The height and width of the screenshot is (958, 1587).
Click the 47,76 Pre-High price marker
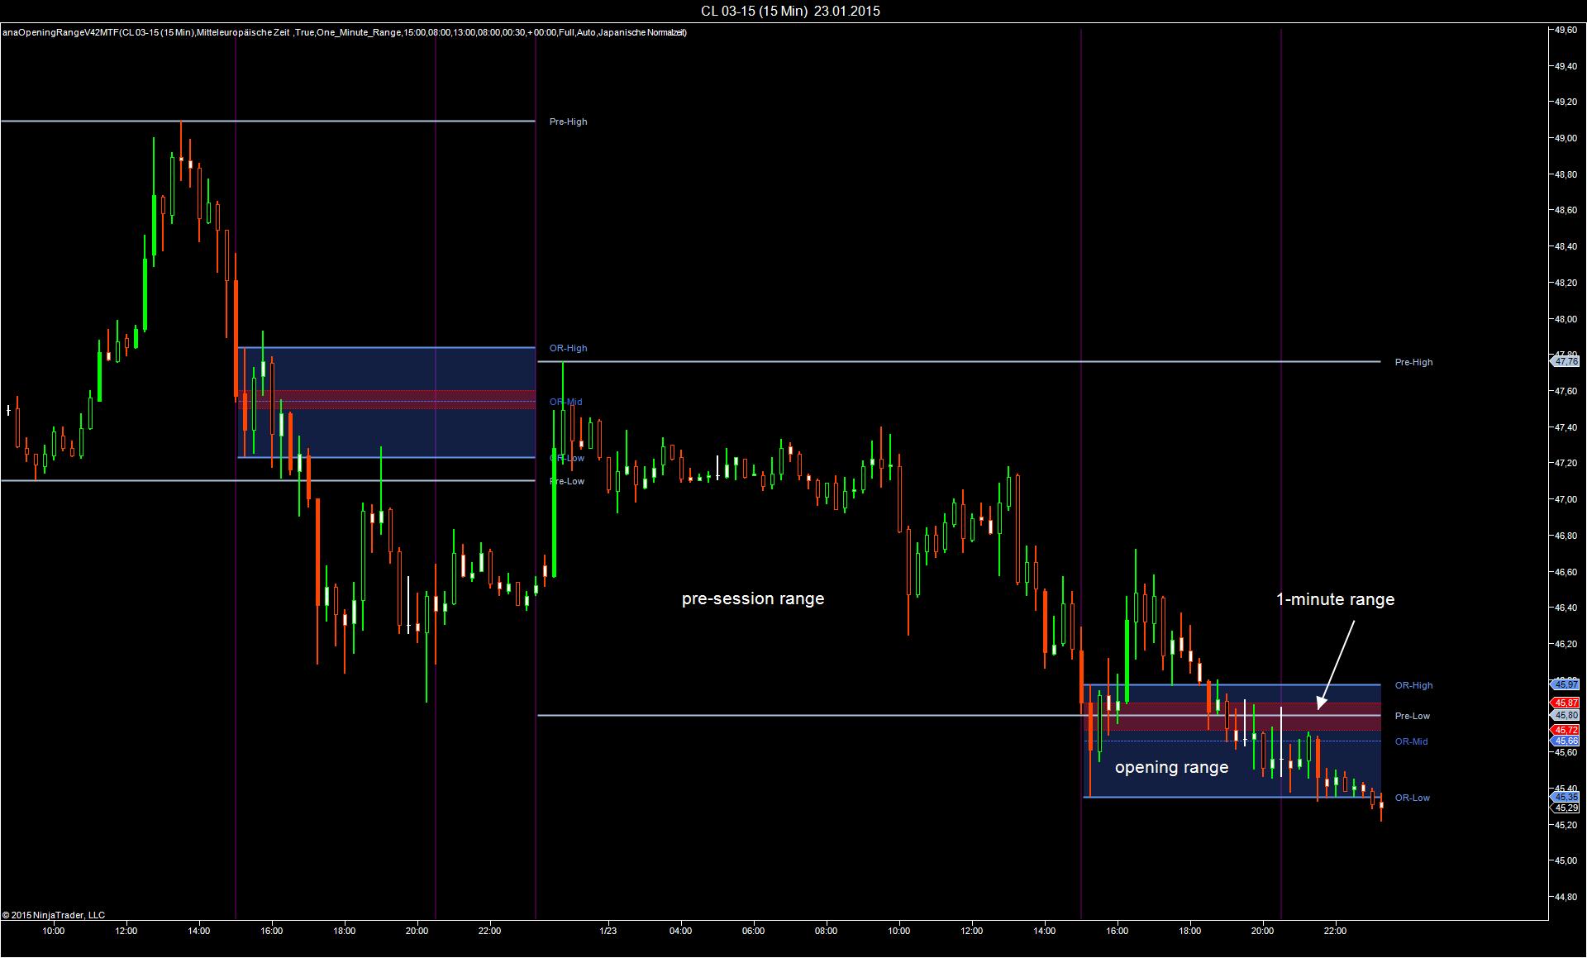pyautogui.click(x=1566, y=361)
